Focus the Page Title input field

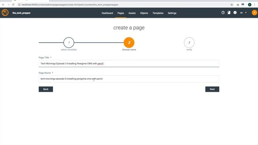pyautogui.click(x=129, y=64)
